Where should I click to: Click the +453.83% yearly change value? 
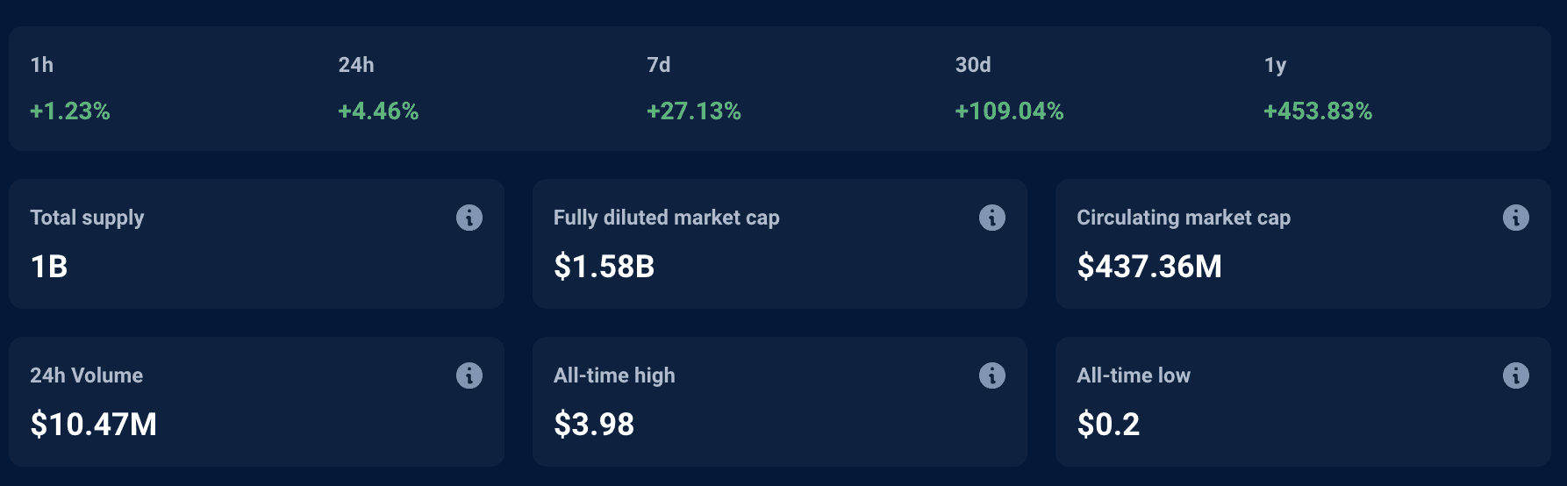(1318, 111)
